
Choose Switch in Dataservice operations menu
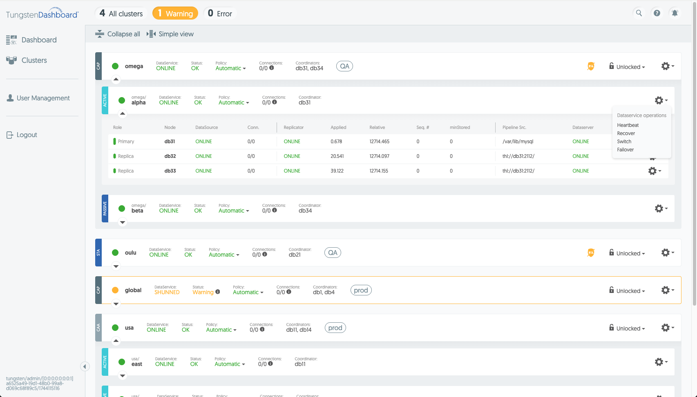(624, 142)
